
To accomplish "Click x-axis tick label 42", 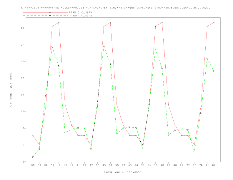I will click(123, 165).
